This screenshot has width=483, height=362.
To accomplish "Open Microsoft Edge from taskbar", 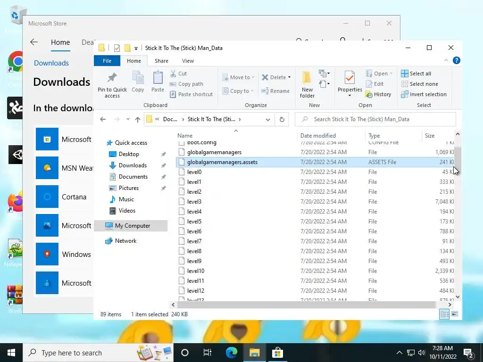I will (231, 353).
